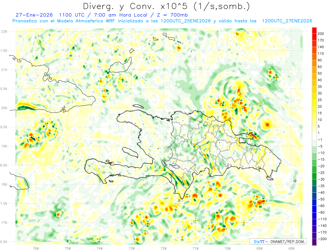Click the '22N' latitude label
The height and width of the screenshot is (252, 327).
tap(5, 32)
